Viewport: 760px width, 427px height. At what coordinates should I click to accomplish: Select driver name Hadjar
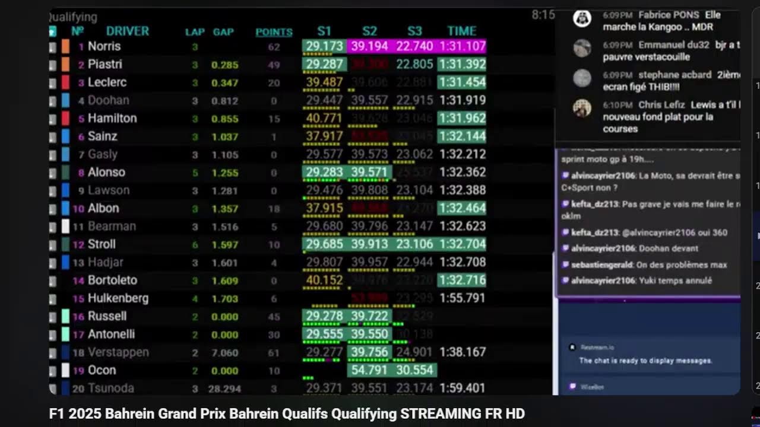(x=105, y=262)
